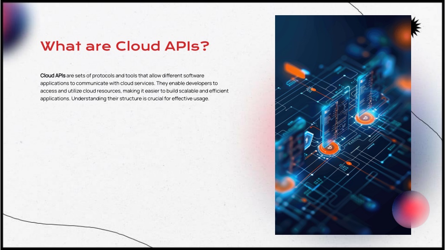Screen dimensions: 445x250
Task: Click the red gradient circle by the image's lower corner
Action: [x=411, y=210]
